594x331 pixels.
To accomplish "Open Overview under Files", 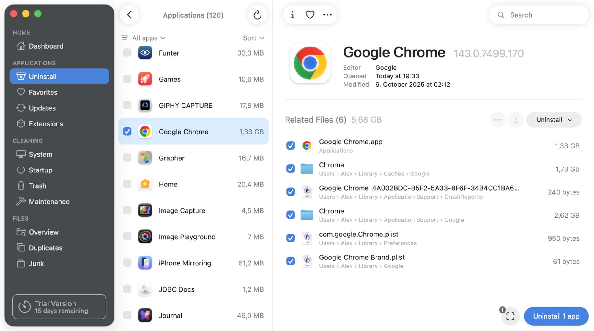I will coord(59,232).
